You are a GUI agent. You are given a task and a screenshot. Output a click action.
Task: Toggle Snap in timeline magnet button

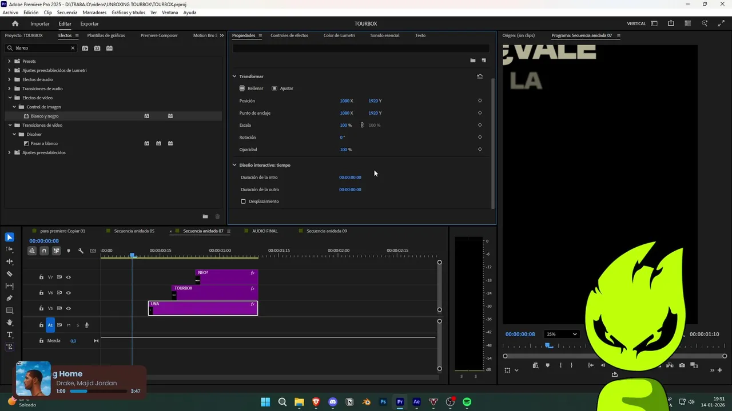44,251
